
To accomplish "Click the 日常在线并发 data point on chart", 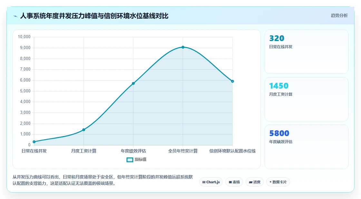I will click(x=34, y=142).
